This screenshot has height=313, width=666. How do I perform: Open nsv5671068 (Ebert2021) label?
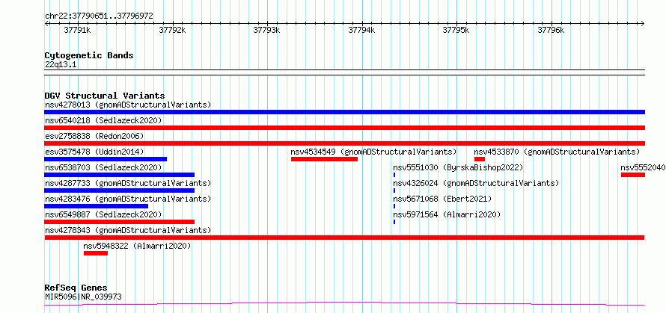click(x=442, y=199)
